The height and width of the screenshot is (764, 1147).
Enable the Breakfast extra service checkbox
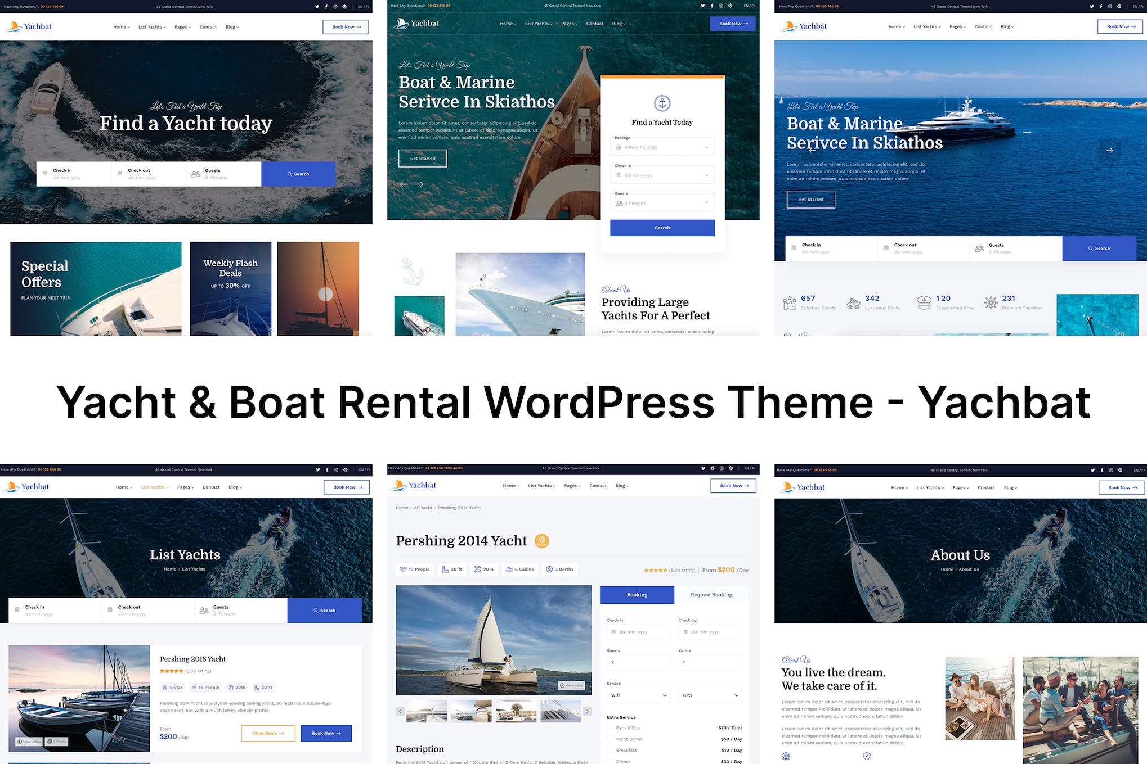tap(610, 750)
